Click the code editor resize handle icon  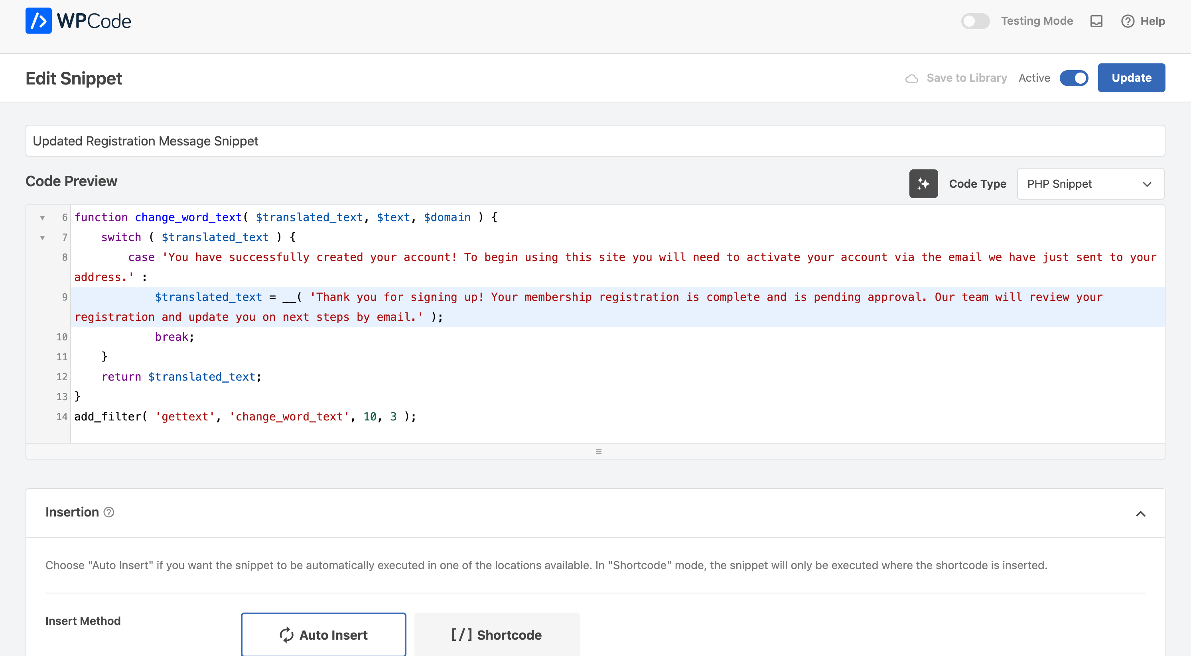pos(598,451)
